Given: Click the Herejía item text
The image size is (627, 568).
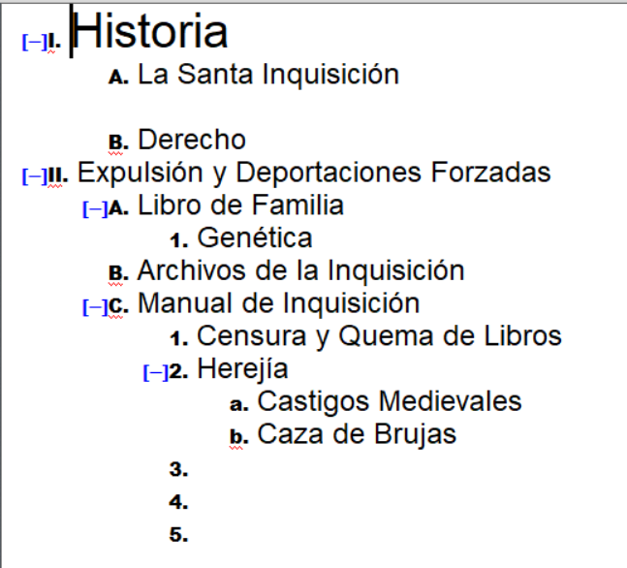Looking at the screenshot, I should [x=242, y=369].
